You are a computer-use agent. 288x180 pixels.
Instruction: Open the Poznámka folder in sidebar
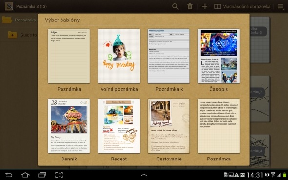19,20
